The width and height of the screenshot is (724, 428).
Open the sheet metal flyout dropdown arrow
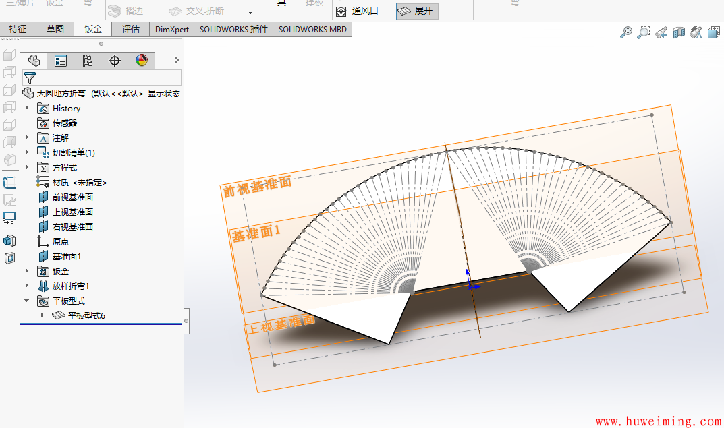click(250, 11)
